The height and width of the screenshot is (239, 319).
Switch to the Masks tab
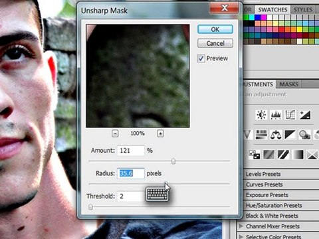pyautogui.click(x=288, y=84)
